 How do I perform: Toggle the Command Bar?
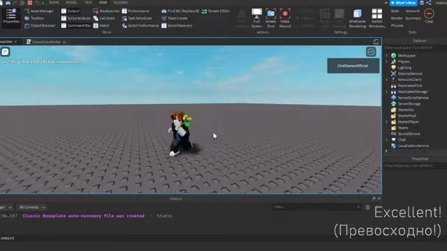76,26
